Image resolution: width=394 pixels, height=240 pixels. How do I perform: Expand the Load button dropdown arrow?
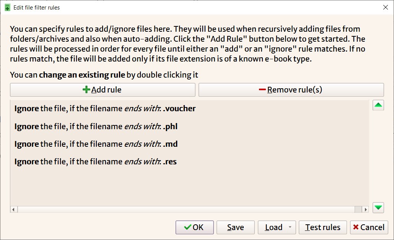(x=290, y=227)
